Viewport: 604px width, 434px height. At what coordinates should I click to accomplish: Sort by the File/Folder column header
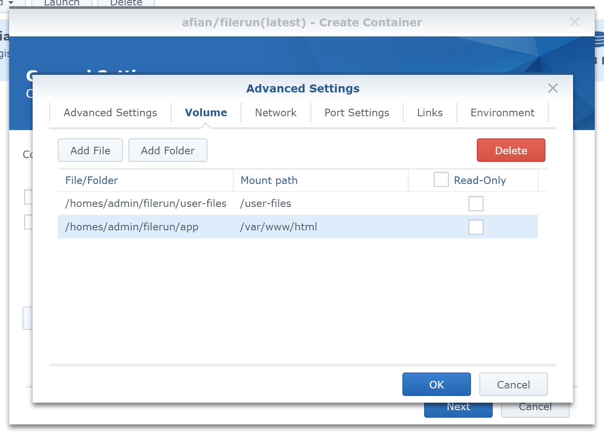[92, 181]
